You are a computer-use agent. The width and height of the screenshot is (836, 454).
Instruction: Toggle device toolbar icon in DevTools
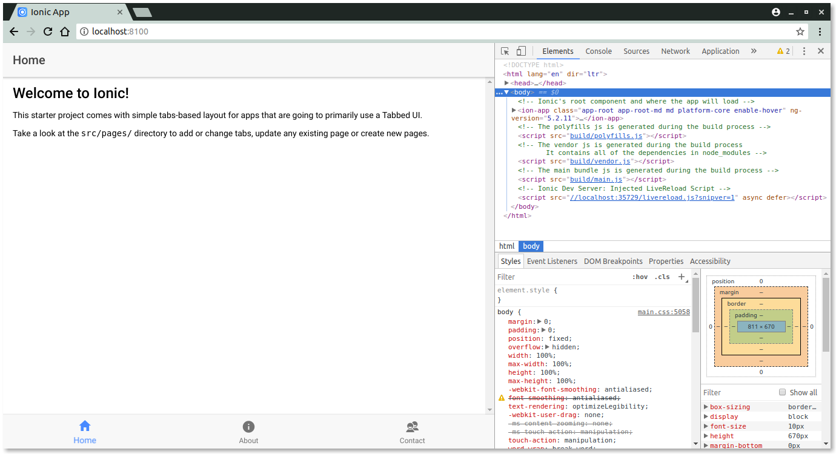[x=521, y=51]
